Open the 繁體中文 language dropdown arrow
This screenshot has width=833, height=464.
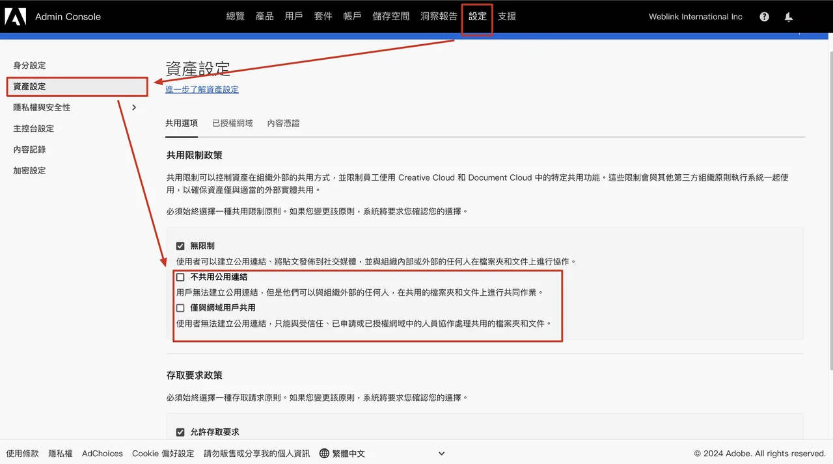441,454
